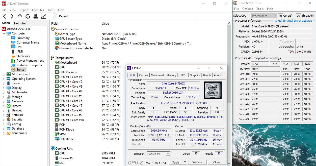Expand the Devices tree node
The image size is (316, 166).
click(x=4, y=110)
